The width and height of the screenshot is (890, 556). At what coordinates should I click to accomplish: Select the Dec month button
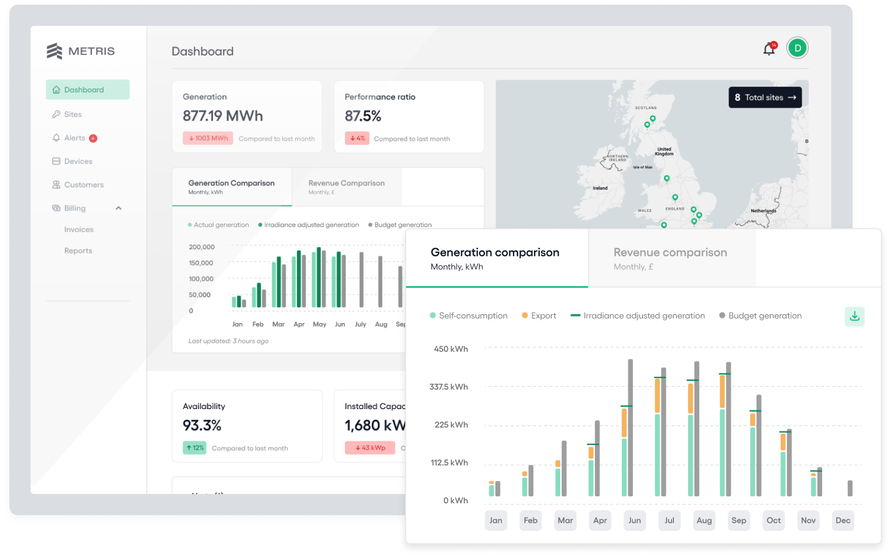[843, 520]
